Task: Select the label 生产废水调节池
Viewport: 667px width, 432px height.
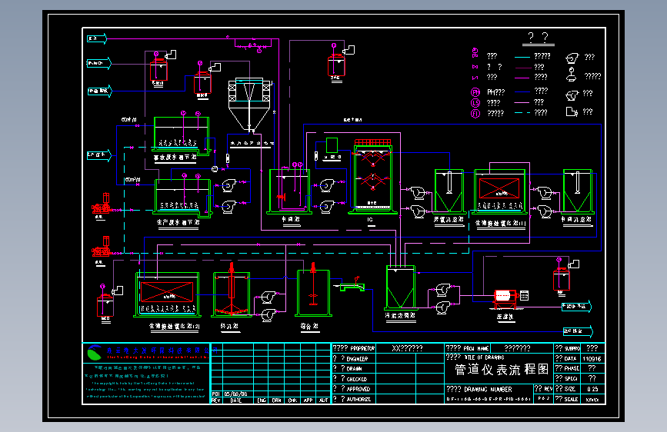Action: [x=178, y=222]
